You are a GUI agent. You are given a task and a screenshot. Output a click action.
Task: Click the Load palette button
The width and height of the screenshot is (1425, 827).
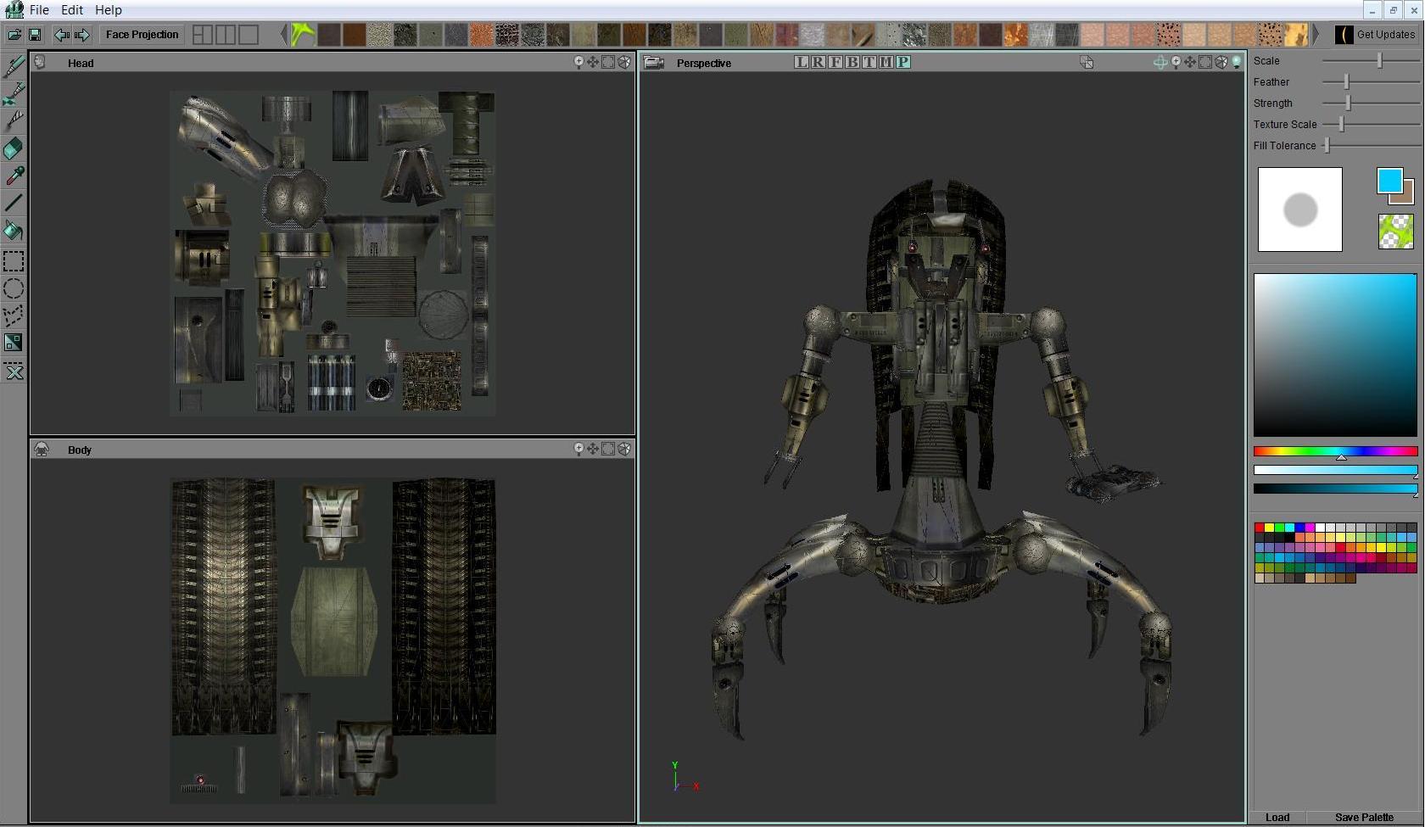pyautogui.click(x=1277, y=817)
